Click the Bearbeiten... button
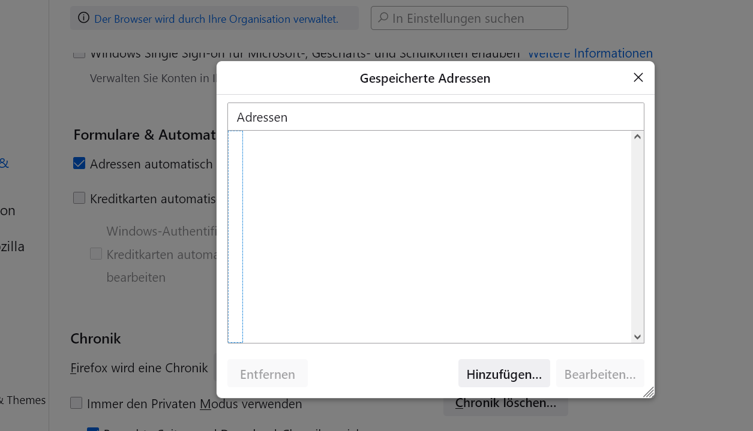753x431 pixels. [599, 374]
